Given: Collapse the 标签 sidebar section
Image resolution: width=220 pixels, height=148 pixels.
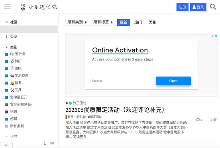Looking at the screenshot, I should pyautogui.click(x=11, y=136).
